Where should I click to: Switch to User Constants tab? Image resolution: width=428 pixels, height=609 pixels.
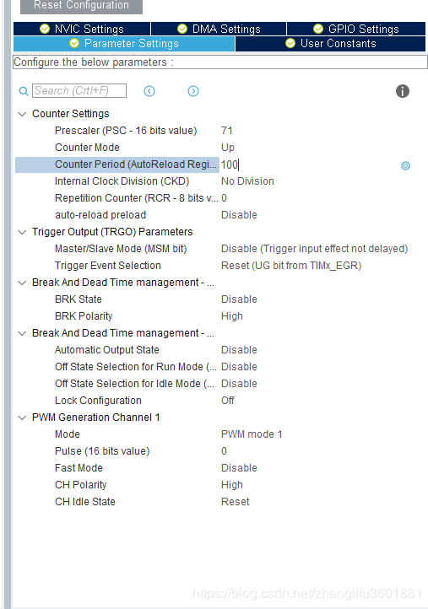point(330,44)
